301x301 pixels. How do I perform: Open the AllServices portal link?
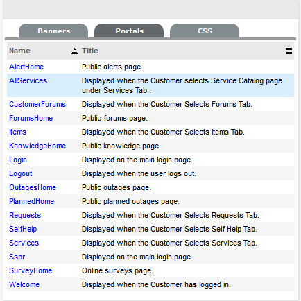(28, 80)
